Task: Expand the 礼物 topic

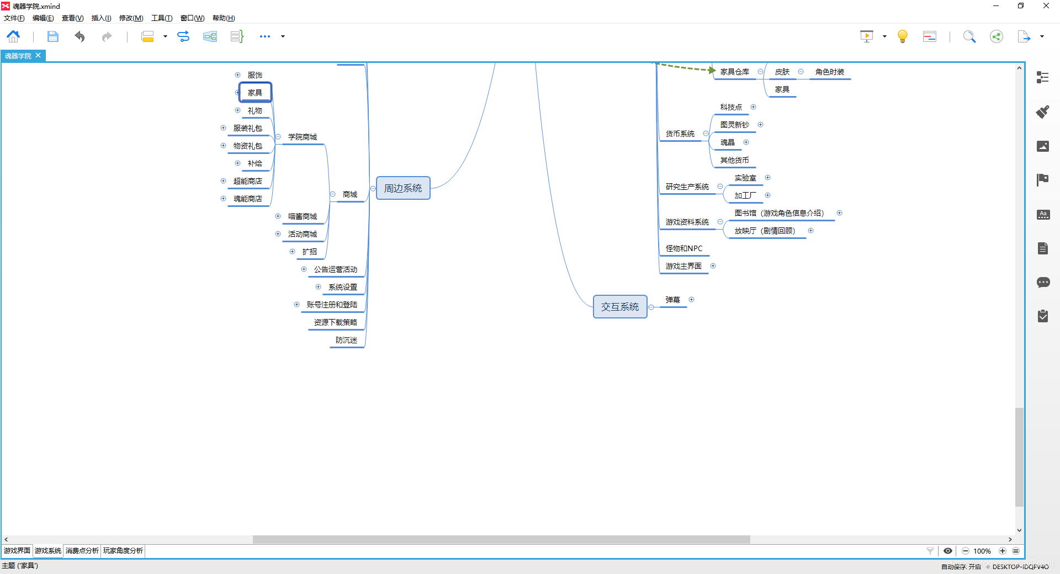Action: (237, 110)
